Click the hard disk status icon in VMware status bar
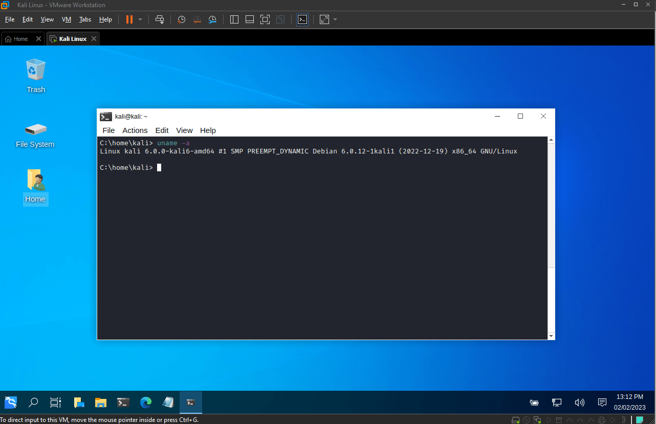656x424 pixels. click(x=516, y=420)
